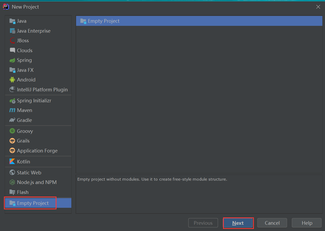Select Java project type

coord(22,21)
